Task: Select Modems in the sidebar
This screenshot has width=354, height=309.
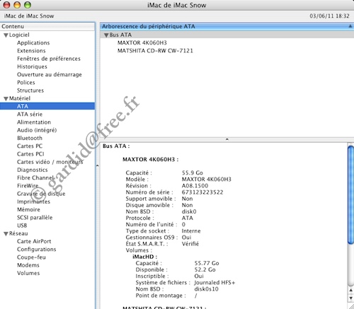Action: pos(28,265)
